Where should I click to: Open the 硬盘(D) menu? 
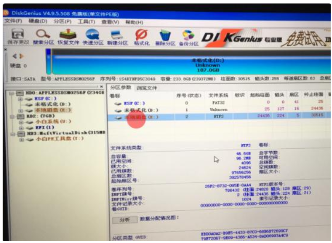pos(38,21)
